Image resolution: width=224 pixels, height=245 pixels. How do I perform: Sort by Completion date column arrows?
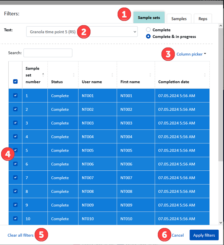tap(204, 75)
